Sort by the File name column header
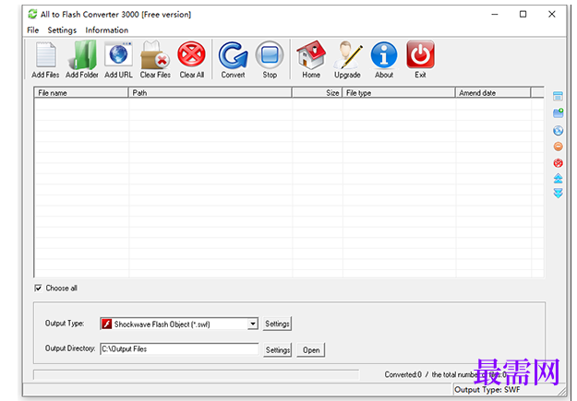The width and height of the screenshot is (577, 401). coord(81,92)
